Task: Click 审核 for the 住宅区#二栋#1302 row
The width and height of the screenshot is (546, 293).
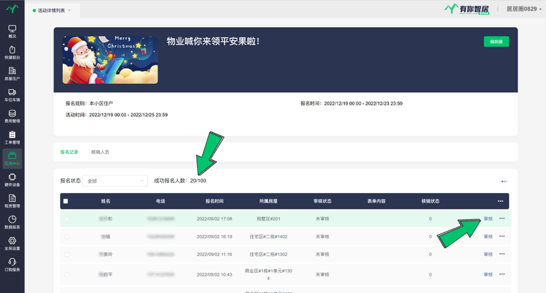Action: pos(488,254)
